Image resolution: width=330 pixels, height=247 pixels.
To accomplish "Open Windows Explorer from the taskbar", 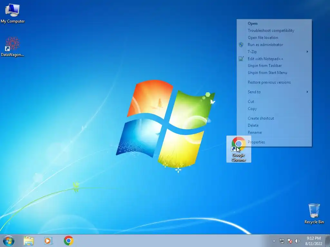I will pos(29,241).
